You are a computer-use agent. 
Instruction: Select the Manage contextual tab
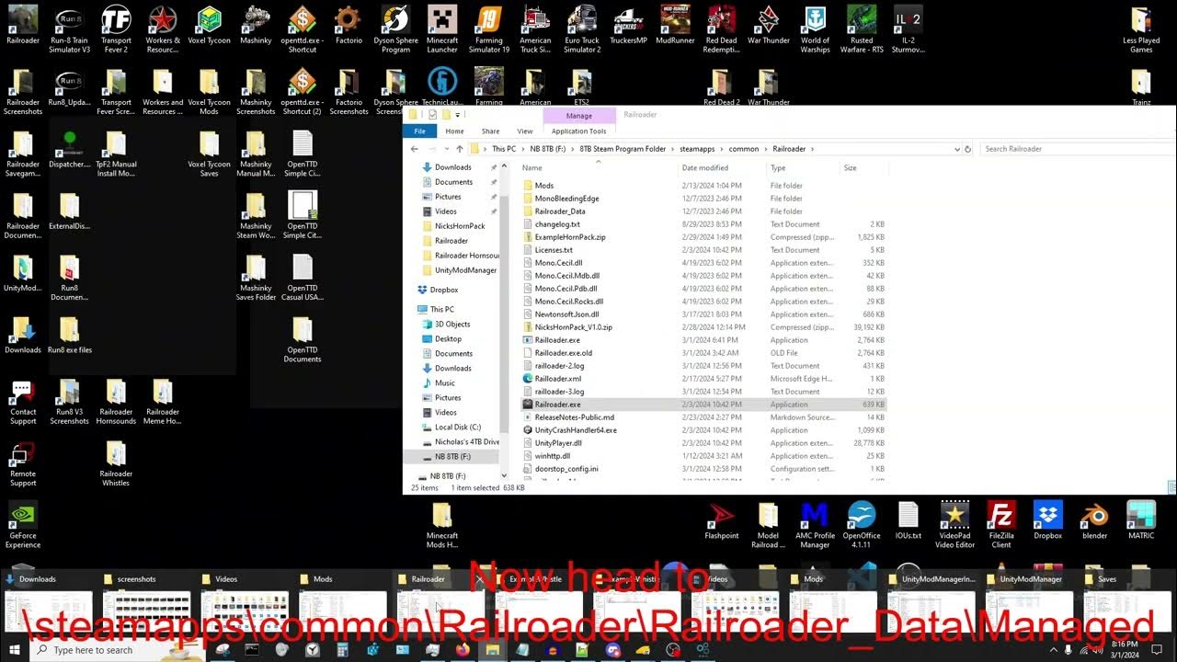(x=579, y=116)
